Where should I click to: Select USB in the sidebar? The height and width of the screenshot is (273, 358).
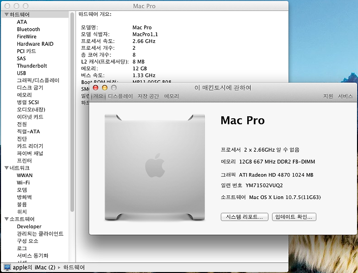21,73
